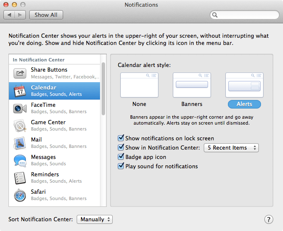Viewport: 283px width, 231px height.
Task: Select the Safari compass icon
Action: tap(19, 195)
